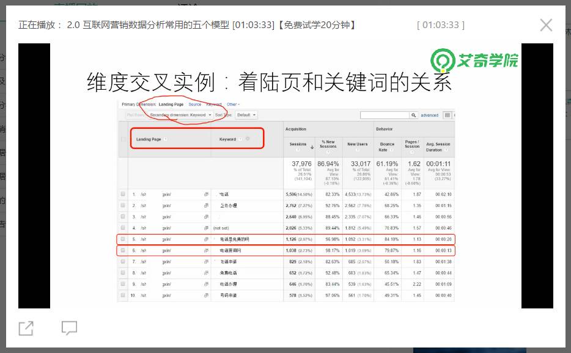Sort by Avg. Session Duration column header

click(438, 147)
